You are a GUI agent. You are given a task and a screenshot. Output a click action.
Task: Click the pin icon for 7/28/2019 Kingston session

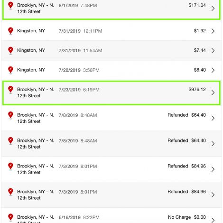click(10, 70)
